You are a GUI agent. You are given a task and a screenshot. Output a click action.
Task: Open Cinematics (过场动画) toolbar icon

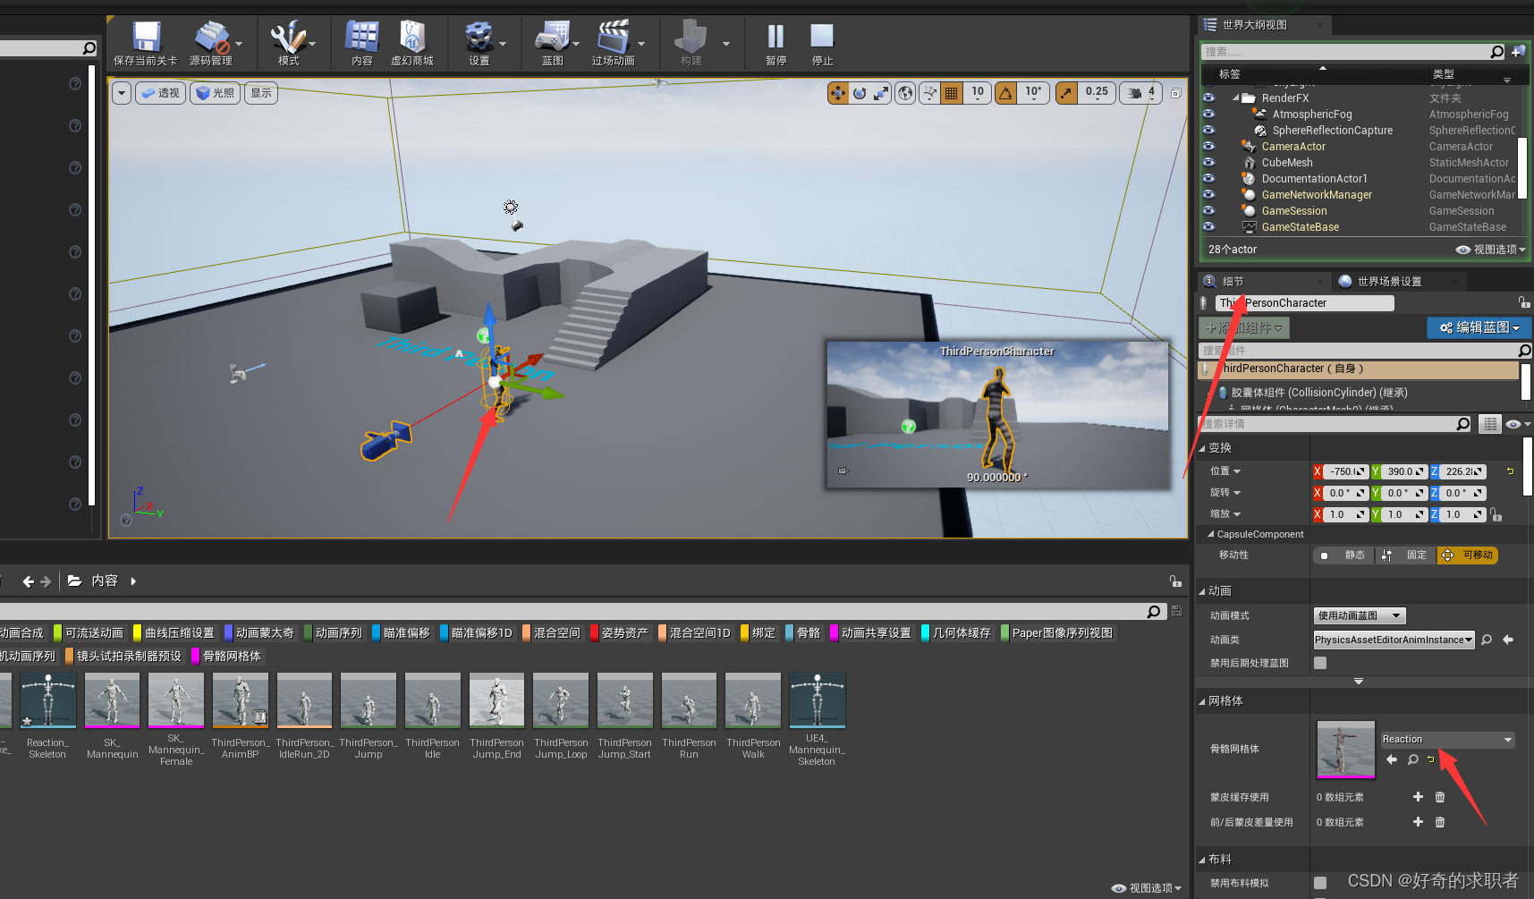click(x=613, y=43)
